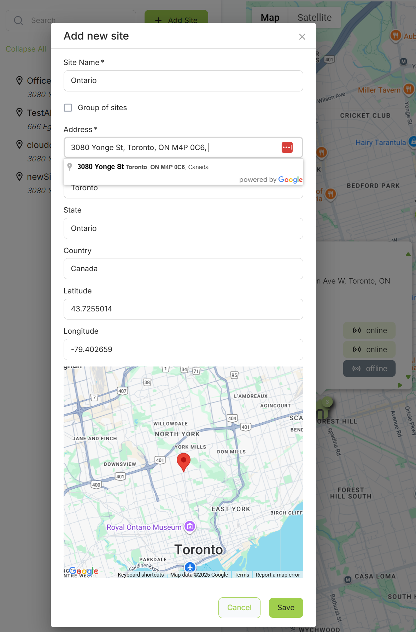Open Report a map error link
This screenshot has height=632, width=416.
pos(277,575)
